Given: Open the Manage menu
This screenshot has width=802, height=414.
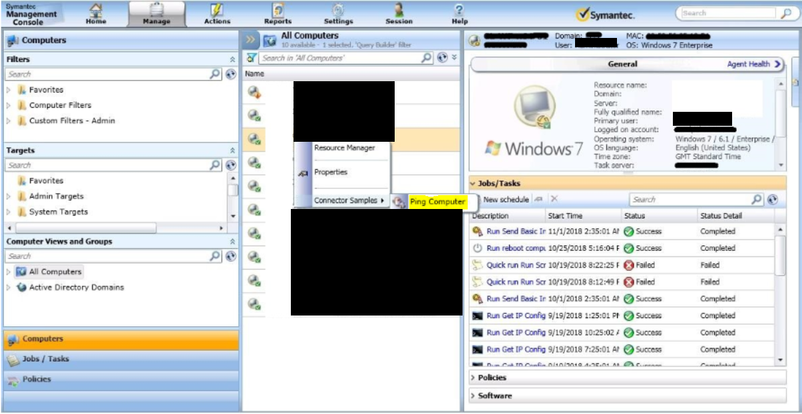Looking at the screenshot, I should 156,13.
